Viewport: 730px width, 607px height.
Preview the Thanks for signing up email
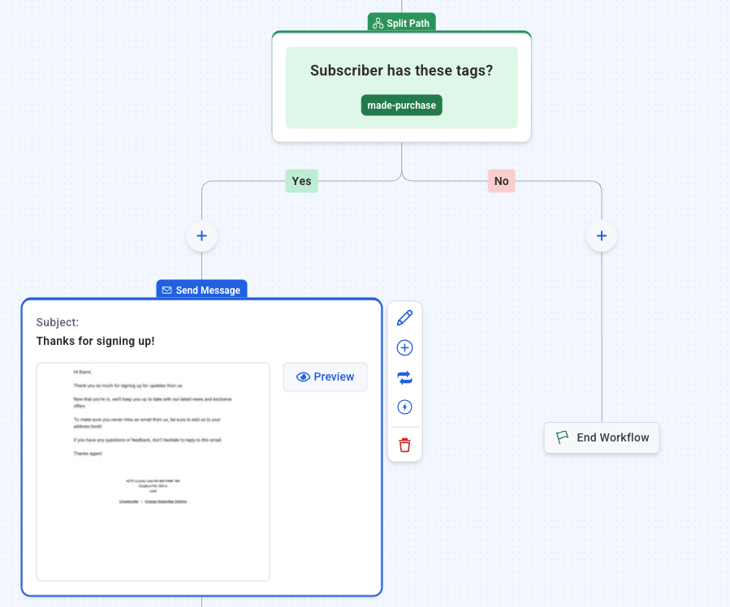(x=325, y=377)
